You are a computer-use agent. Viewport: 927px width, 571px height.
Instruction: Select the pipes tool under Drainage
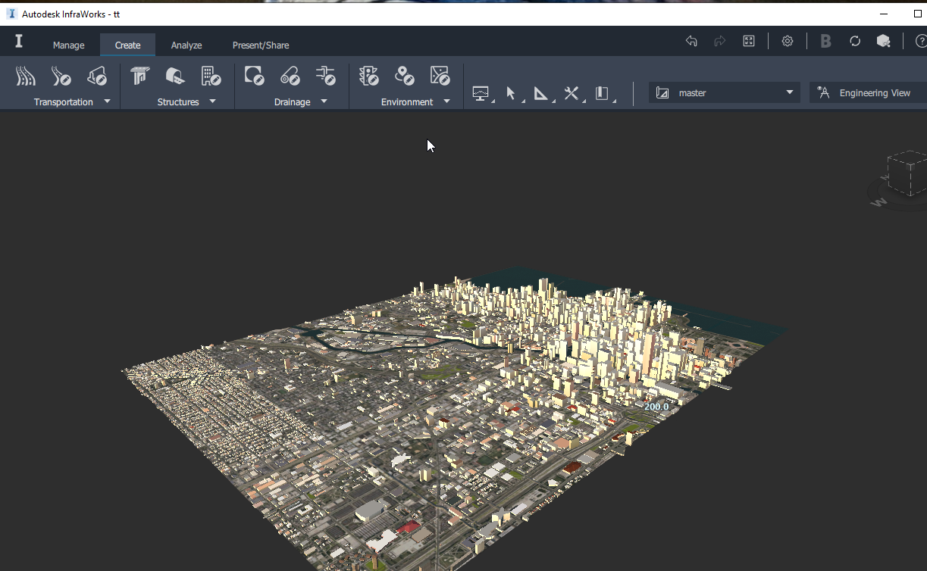tap(290, 76)
